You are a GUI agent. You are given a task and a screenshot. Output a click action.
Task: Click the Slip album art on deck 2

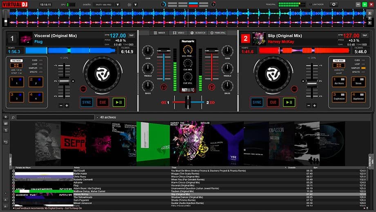click(x=259, y=38)
